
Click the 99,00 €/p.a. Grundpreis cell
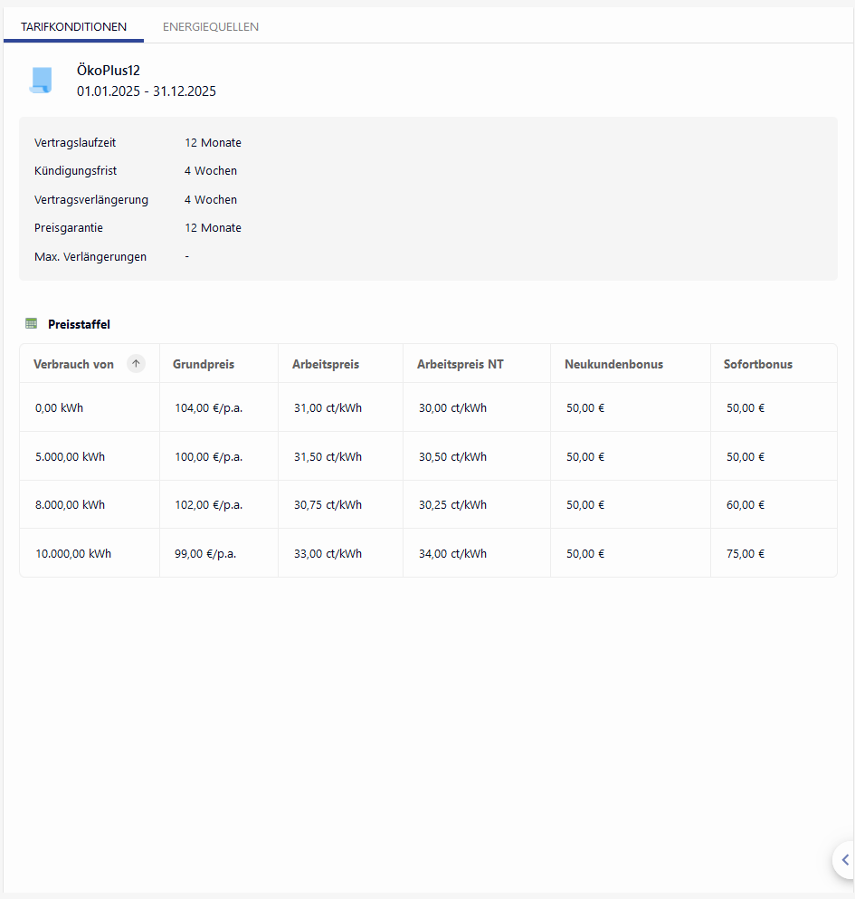205,554
